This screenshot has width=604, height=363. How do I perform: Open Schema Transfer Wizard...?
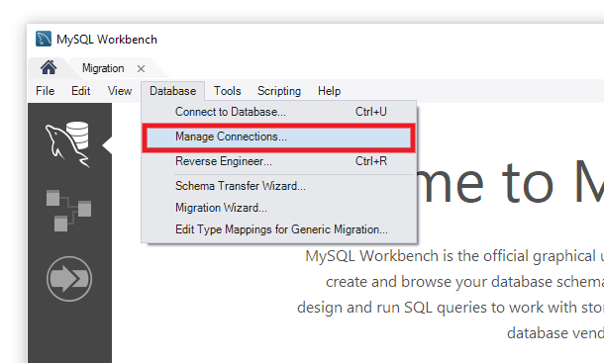point(279,186)
